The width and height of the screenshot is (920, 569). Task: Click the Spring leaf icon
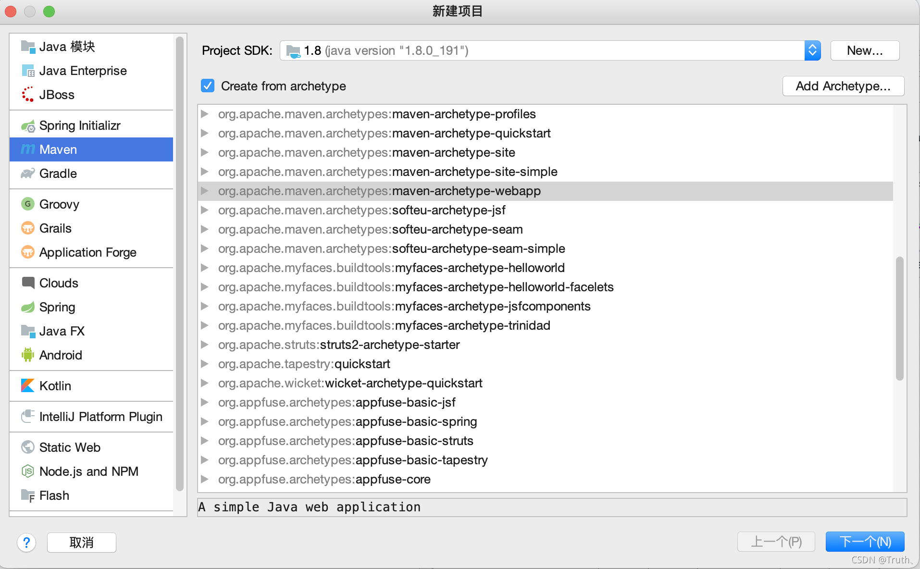pyautogui.click(x=28, y=307)
